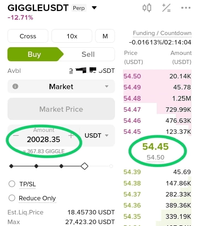Select the Buy tab
This screenshot has height=226, width=199.
34,54
